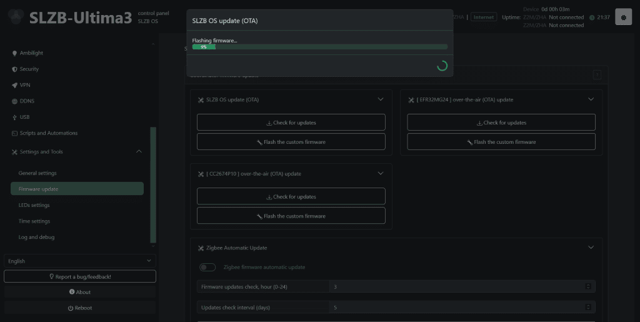Click the USB icon in sidebar
Screen dimensions: 640x322
(14, 117)
